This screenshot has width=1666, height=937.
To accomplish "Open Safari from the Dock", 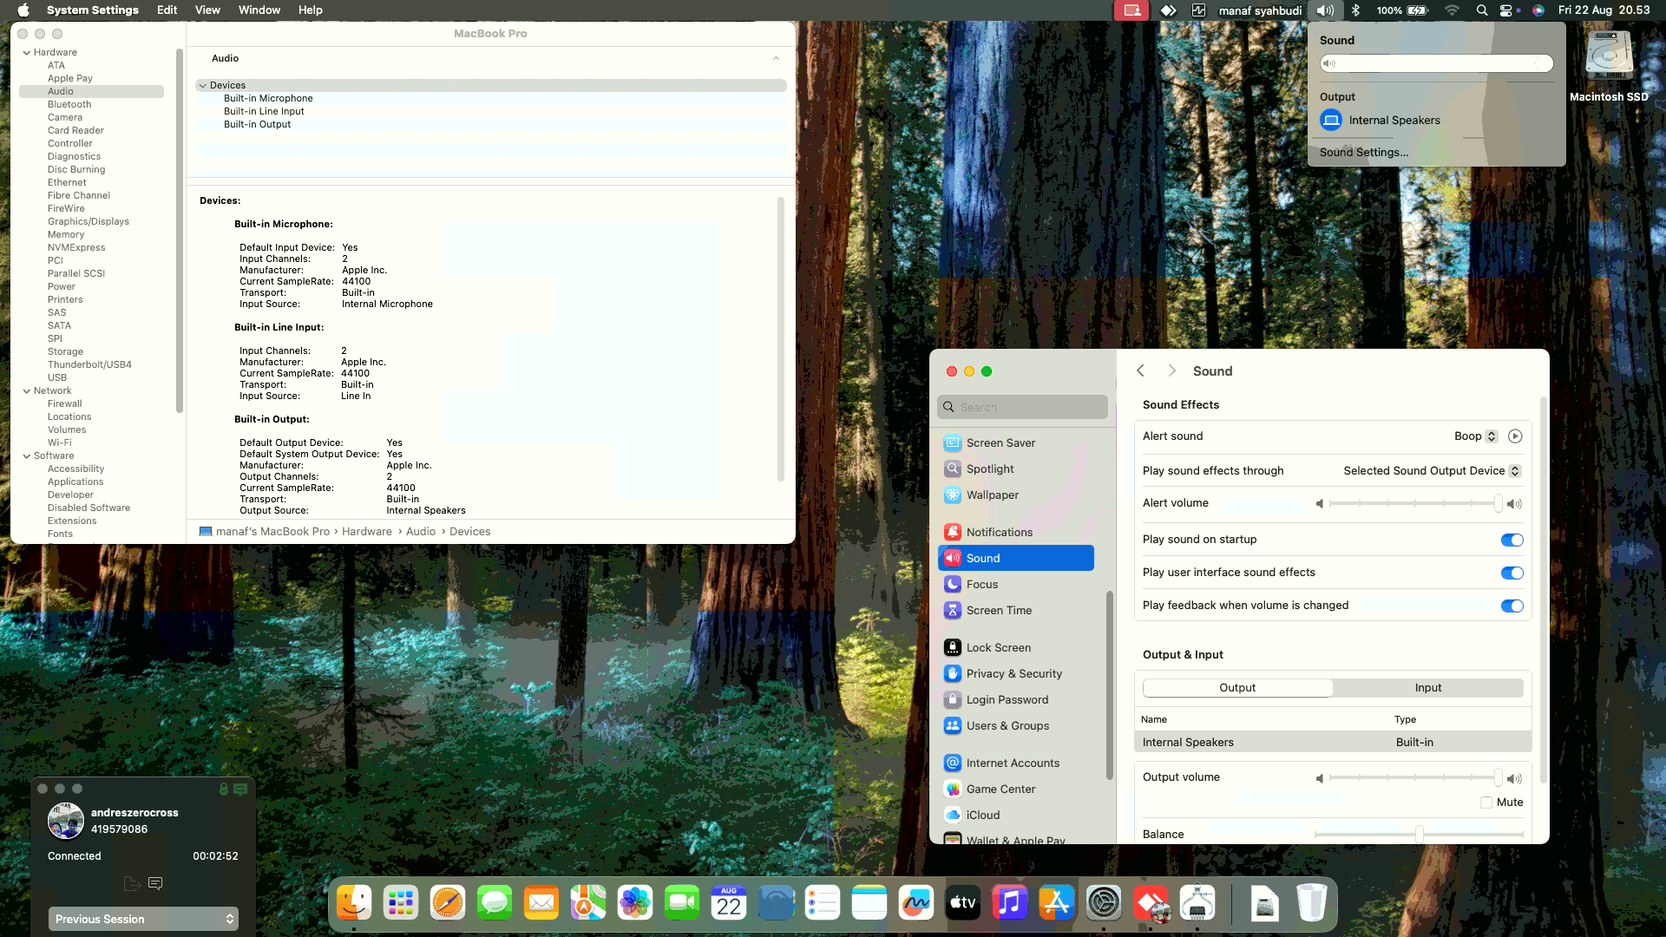I will (x=448, y=903).
